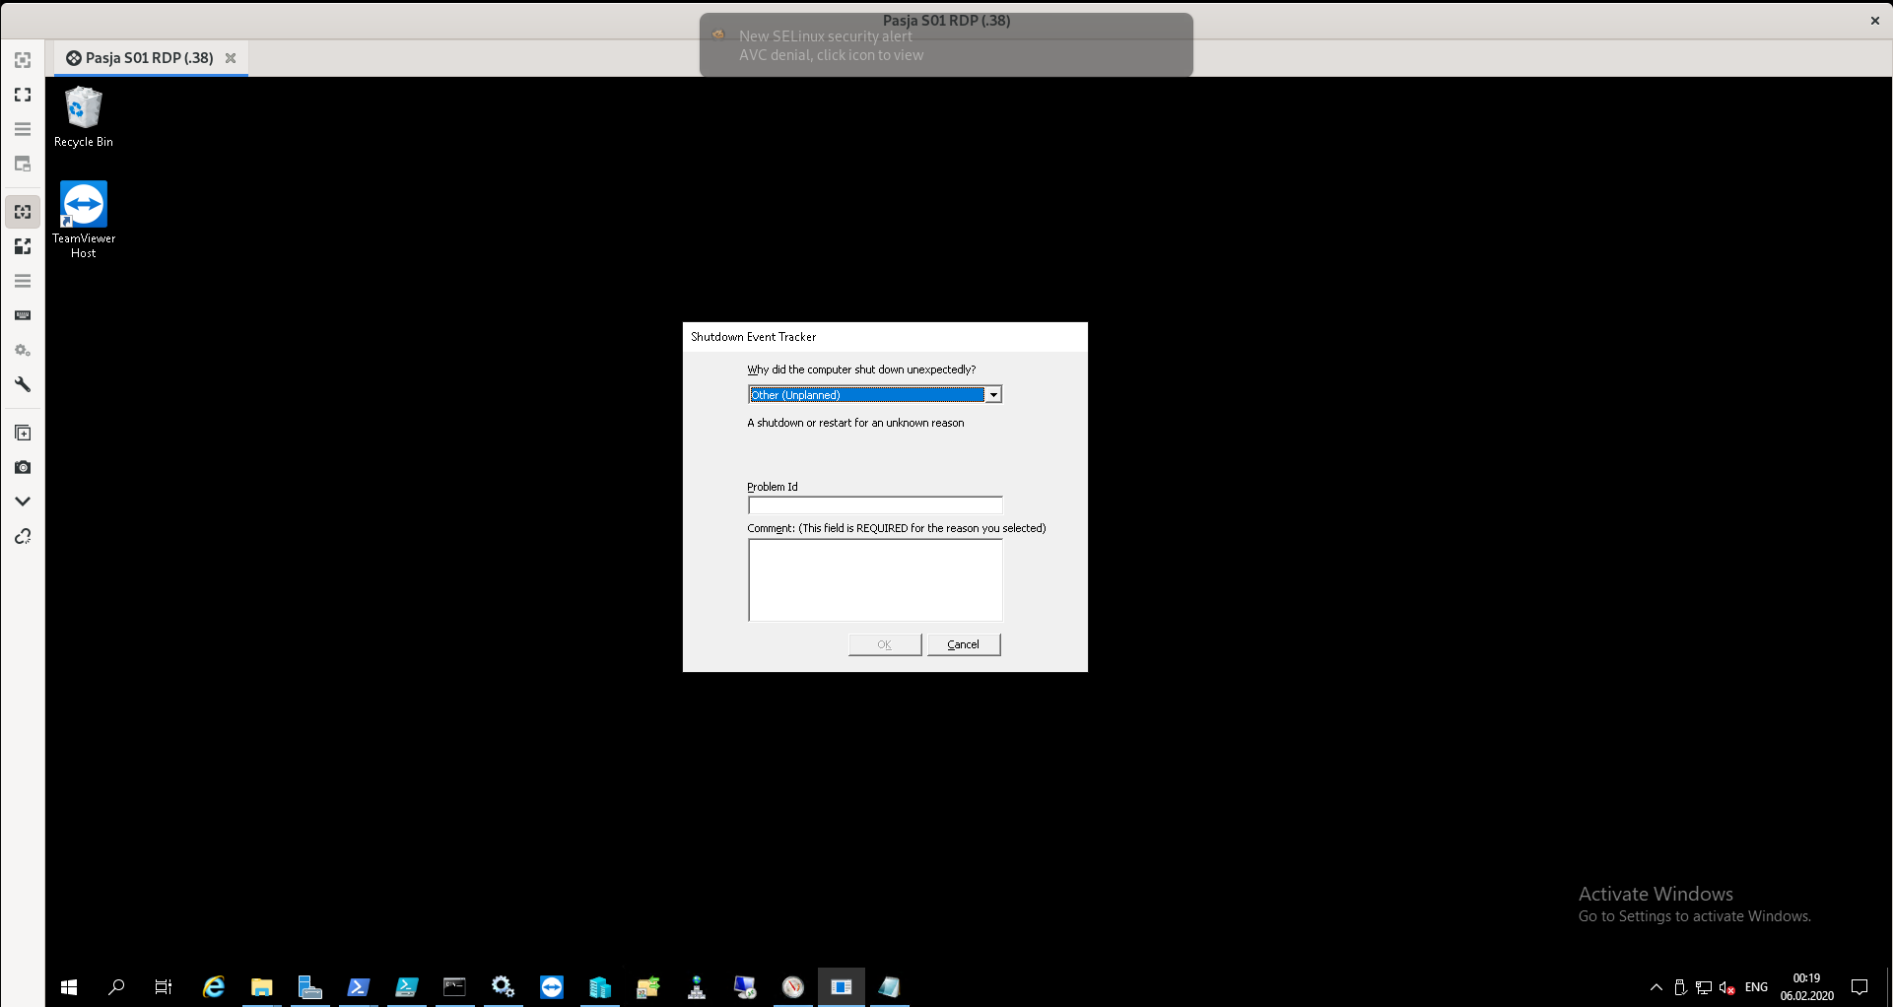Click the safely remove hardware tray icon
This screenshot has height=1007, width=1893.
pos(1680,987)
